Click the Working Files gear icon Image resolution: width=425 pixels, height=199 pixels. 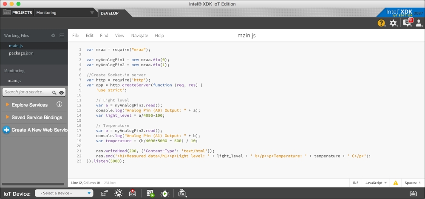pyautogui.click(x=53, y=36)
